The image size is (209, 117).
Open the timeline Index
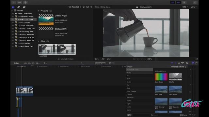16,63
